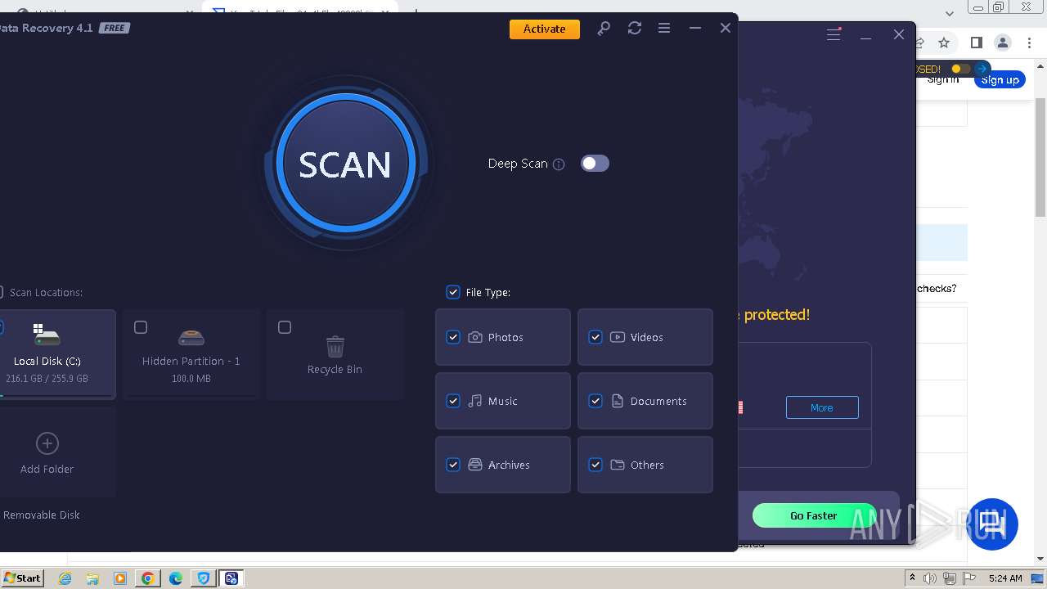Click the '216.1 GB / 255.9 GB' disk size text

point(47,379)
